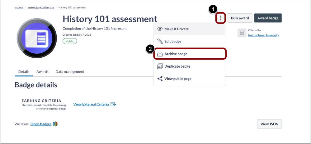Open the Data management tab
311x144 pixels.
70,72
